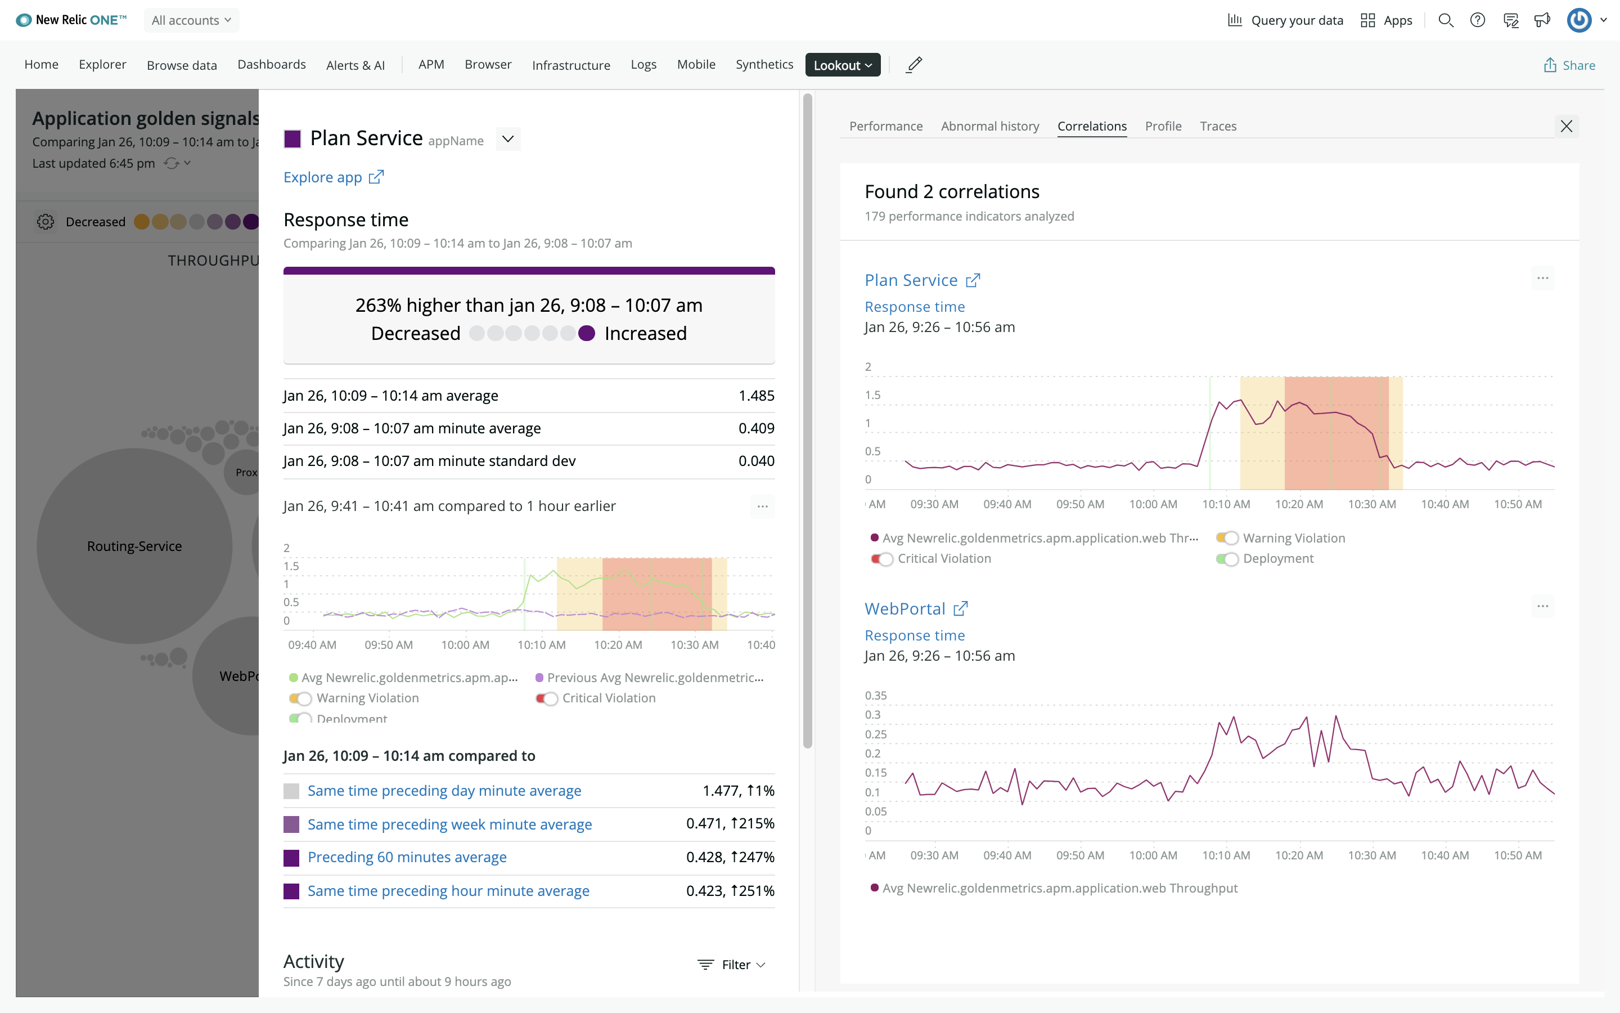Click Same time preceding day minute average

click(444, 791)
